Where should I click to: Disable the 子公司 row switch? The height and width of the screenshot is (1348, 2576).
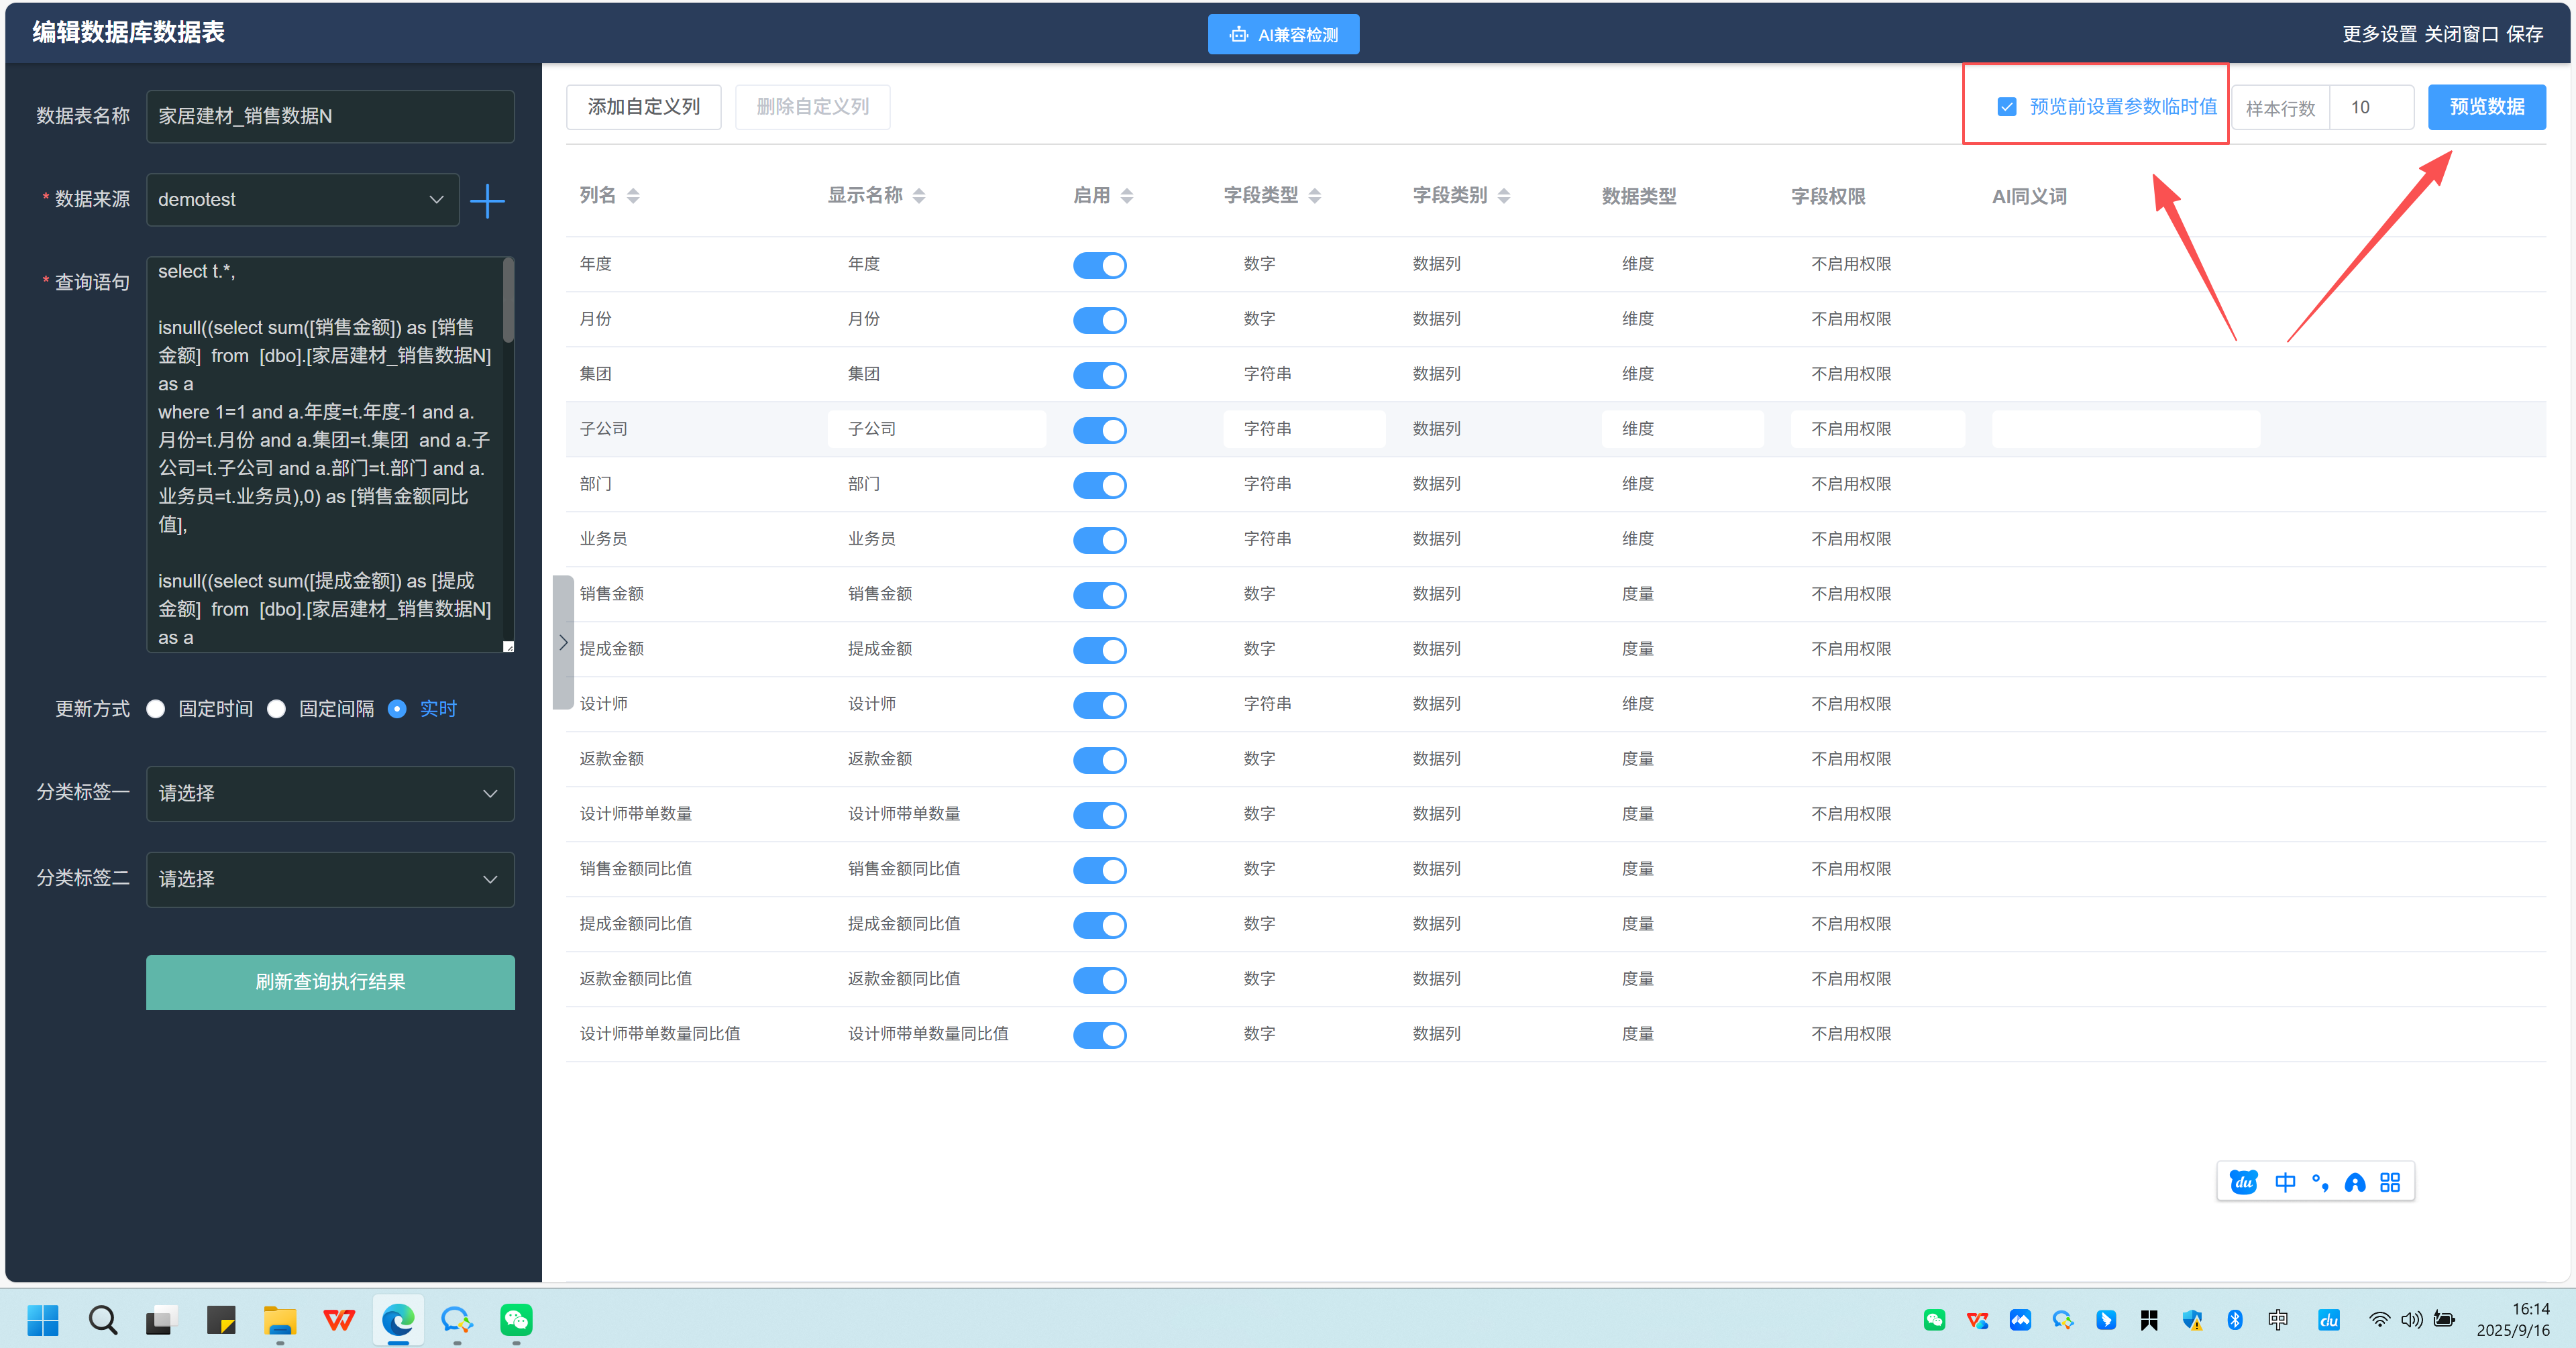click(1099, 430)
